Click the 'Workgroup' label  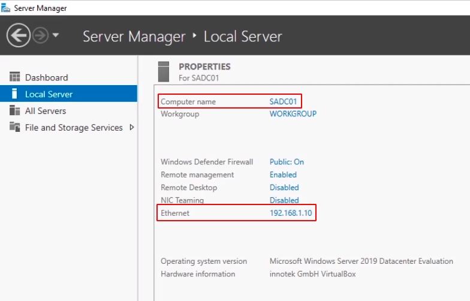point(180,114)
